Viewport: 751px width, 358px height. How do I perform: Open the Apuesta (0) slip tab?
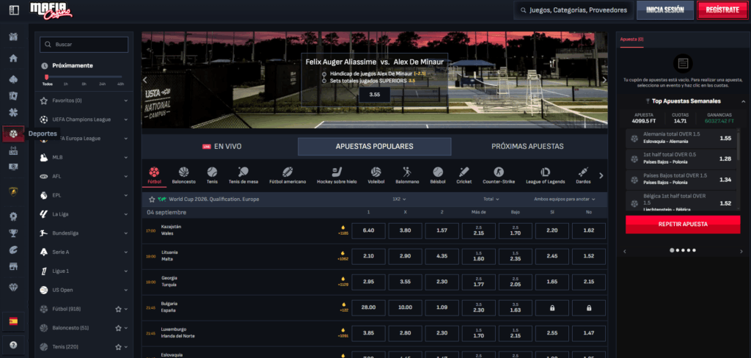(631, 40)
